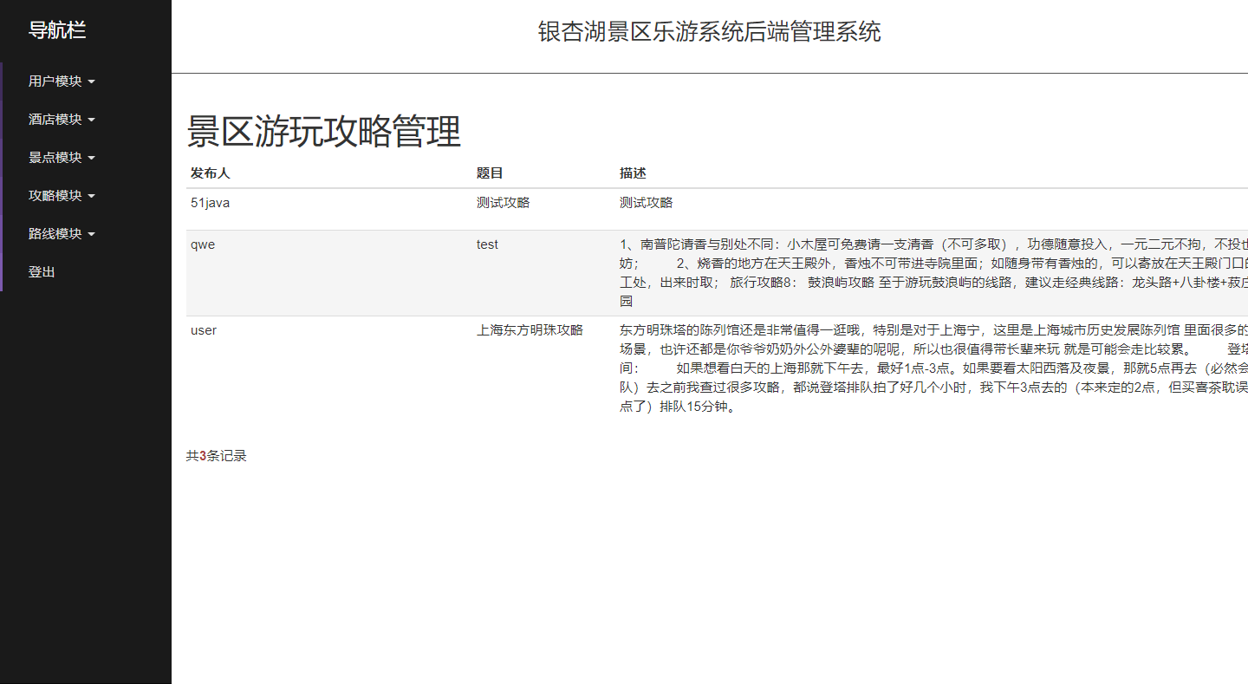Click the 发布人 column header

(x=211, y=173)
